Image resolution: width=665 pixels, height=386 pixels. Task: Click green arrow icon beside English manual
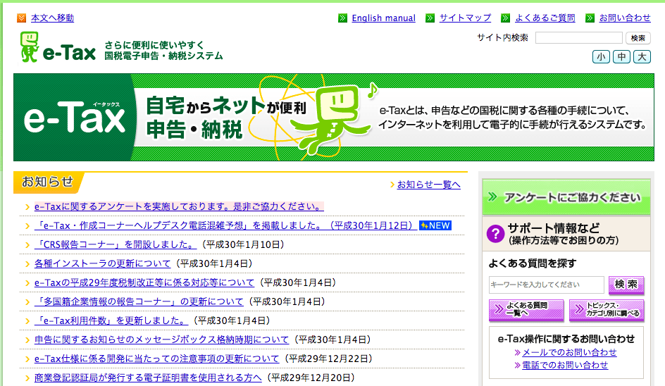tap(342, 18)
